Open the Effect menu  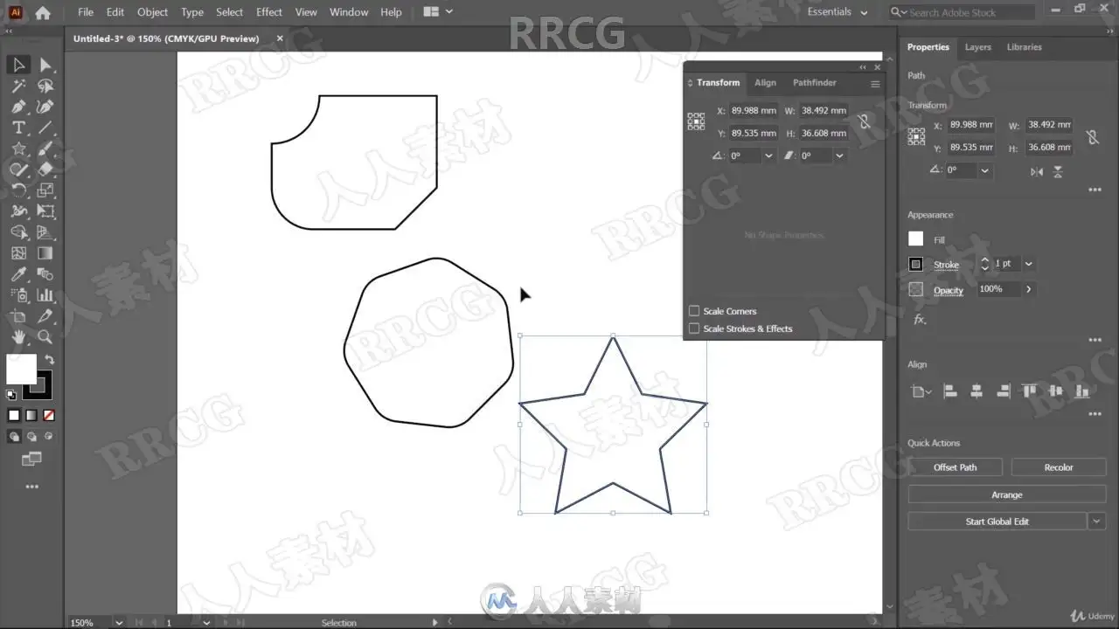point(269,12)
